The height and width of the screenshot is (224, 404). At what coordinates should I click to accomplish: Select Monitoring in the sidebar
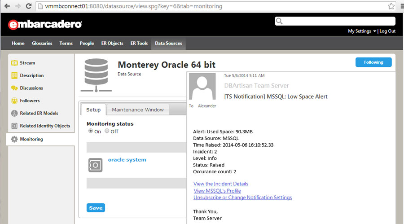(x=31, y=139)
